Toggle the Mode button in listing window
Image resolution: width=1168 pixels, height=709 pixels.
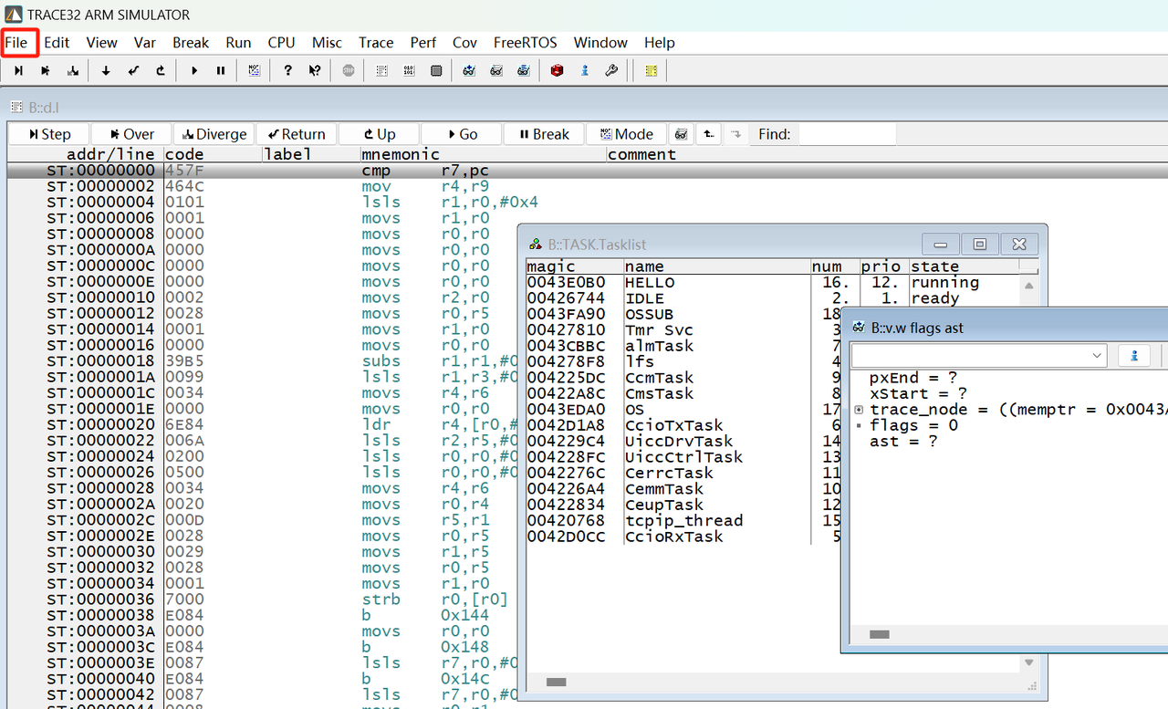point(626,134)
